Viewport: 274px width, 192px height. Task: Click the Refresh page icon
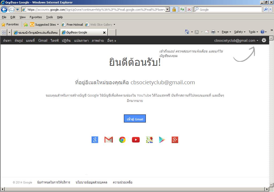[182, 9]
